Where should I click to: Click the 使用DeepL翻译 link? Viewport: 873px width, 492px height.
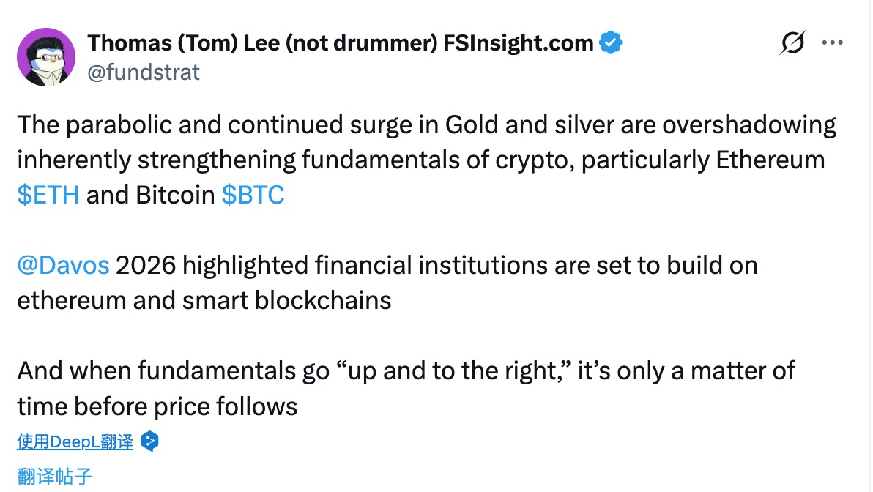click(x=75, y=441)
